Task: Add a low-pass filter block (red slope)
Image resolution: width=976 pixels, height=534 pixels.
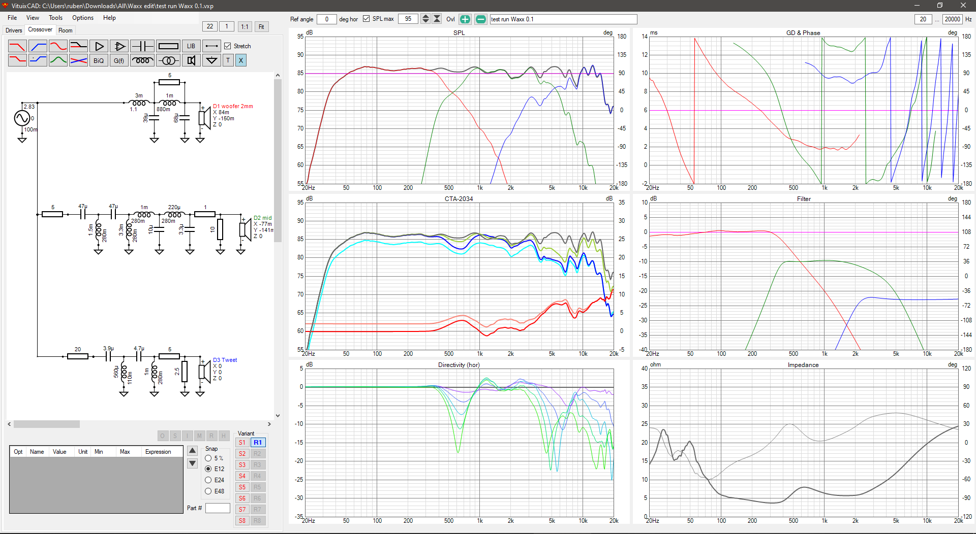Action: click(x=17, y=46)
